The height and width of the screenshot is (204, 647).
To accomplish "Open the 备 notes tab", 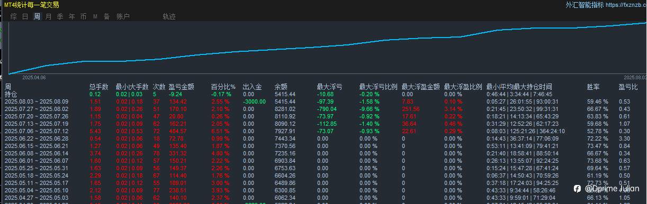I will (106, 16).
